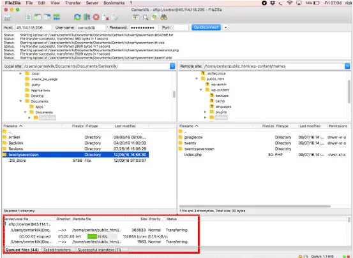Select the languages folder in remote tree
353x258 pixels.
[223, 106]
